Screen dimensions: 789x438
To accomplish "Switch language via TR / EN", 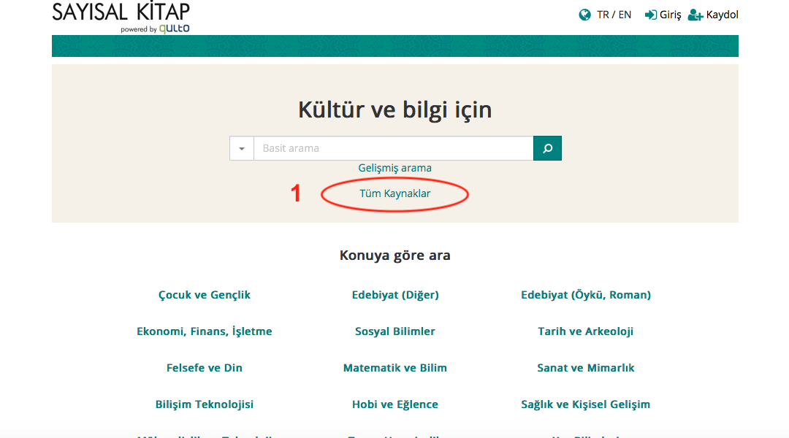I will coord(614,15).
